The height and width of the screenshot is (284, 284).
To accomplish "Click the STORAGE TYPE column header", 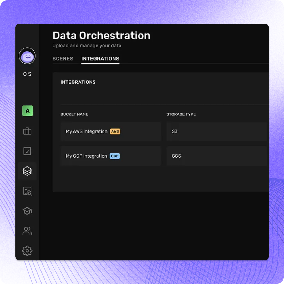I will (181, 114).
